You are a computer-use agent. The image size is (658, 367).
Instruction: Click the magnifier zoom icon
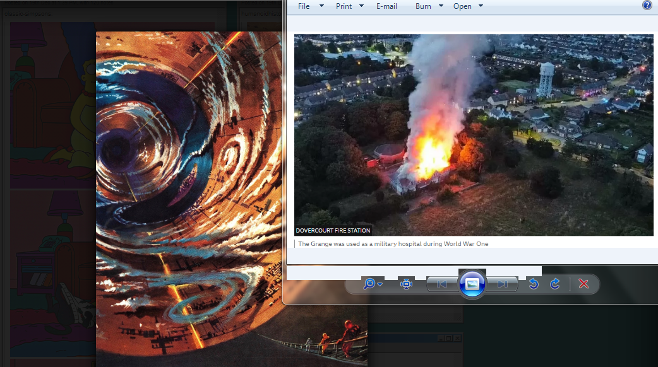coord(369,284)
